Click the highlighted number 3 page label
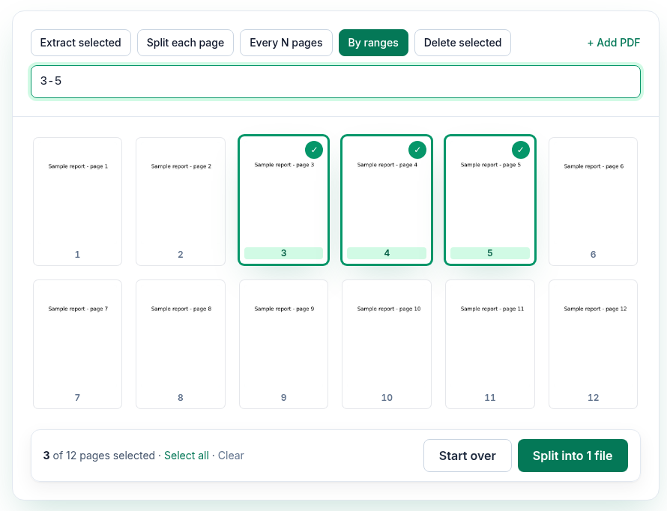667x511 pixels. coord(284,253)
